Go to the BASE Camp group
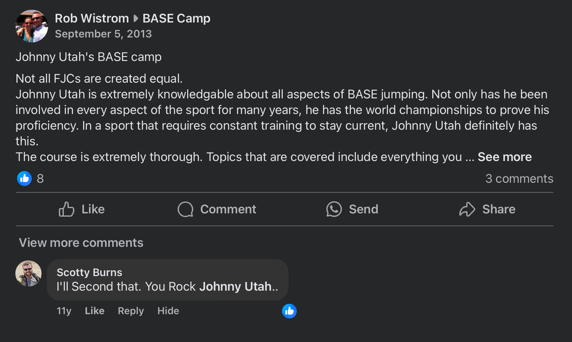This screenshot has width=572, height=342. (177, 18)
